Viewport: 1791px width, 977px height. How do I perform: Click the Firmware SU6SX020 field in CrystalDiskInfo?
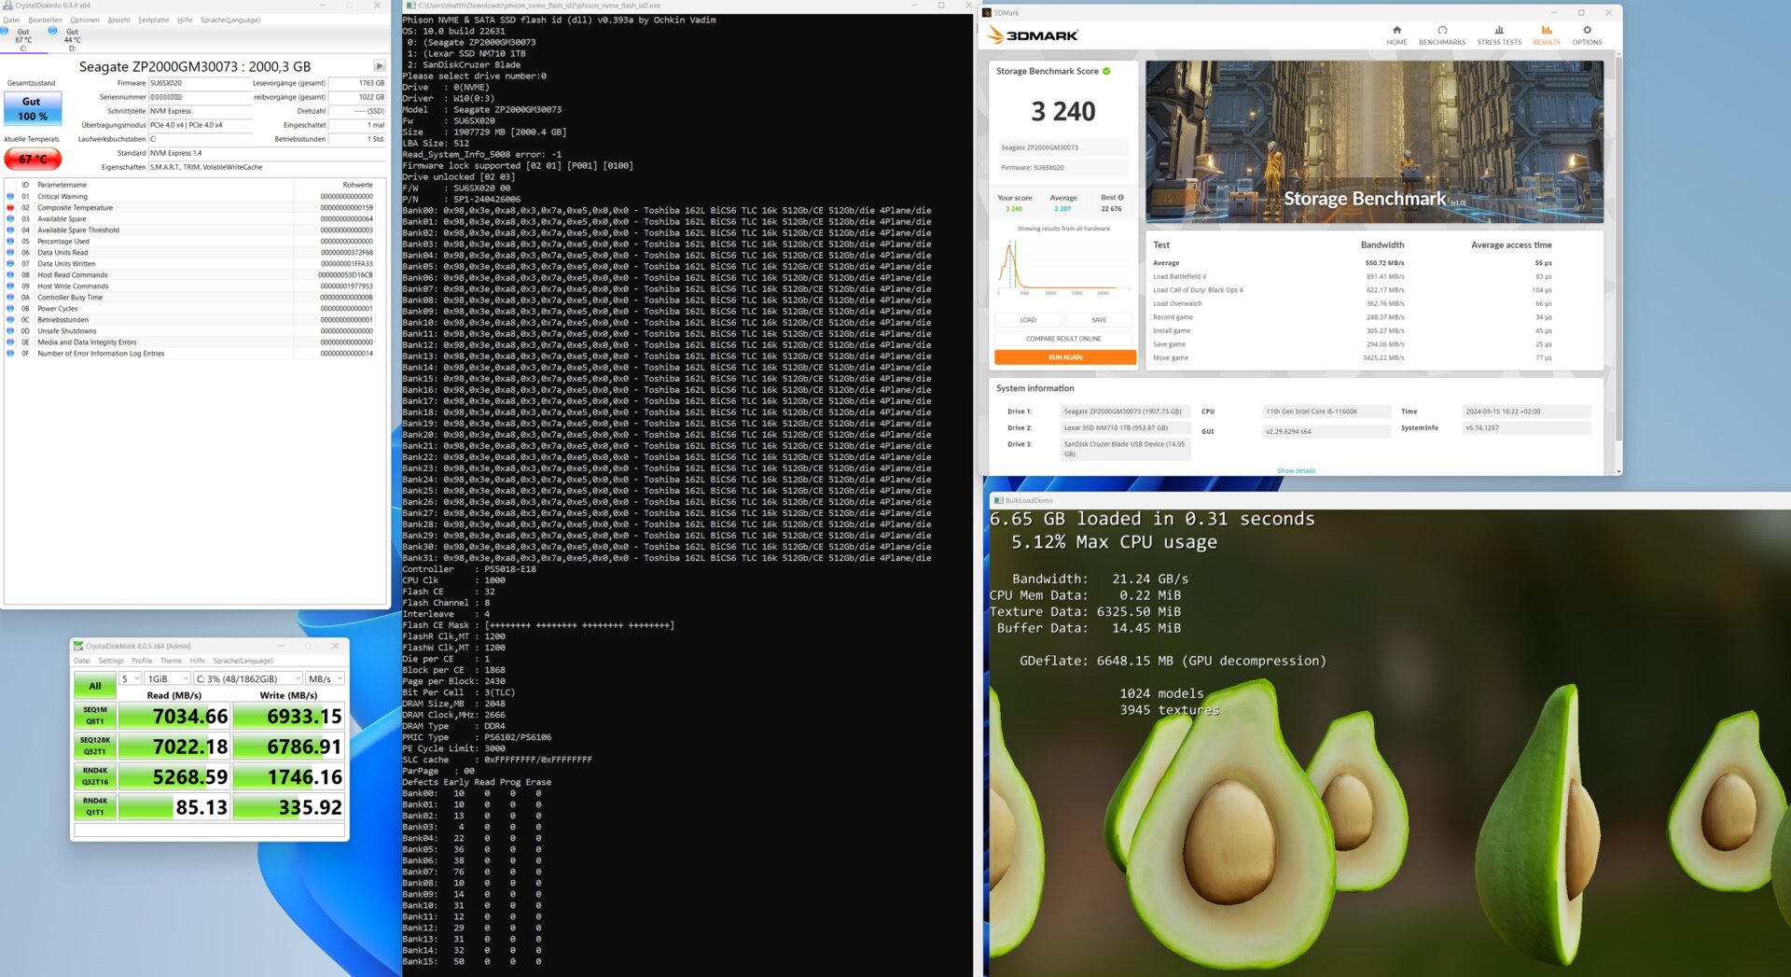coord(200,83)
